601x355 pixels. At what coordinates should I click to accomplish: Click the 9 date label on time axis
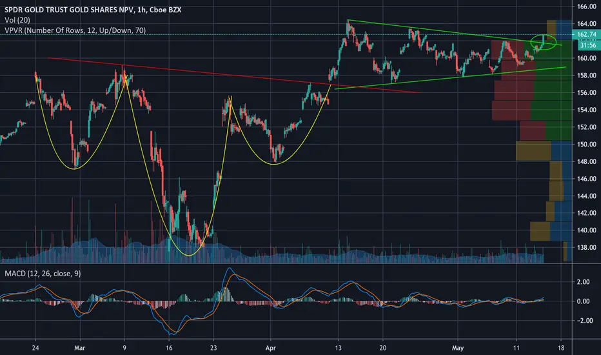(x=124, y=348)
